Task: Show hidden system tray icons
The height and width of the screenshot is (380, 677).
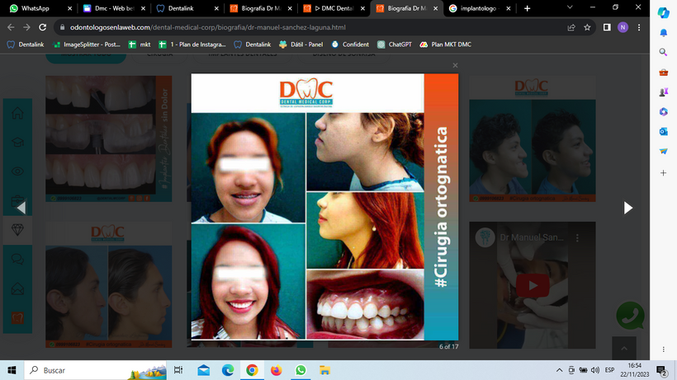Action: click(560, 370)
